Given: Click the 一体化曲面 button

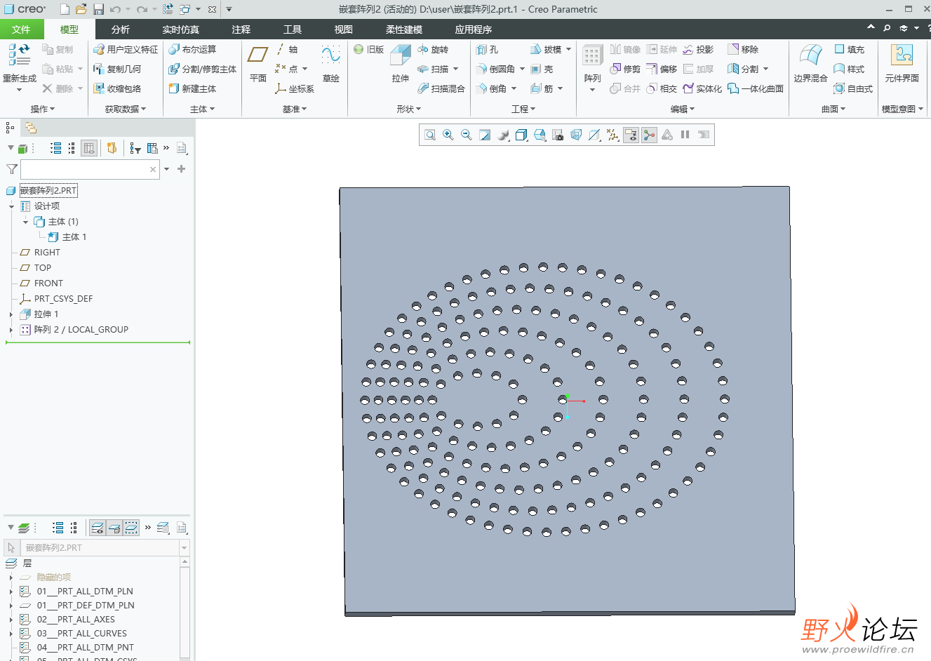Looking at the screenshot, I should [x=756, y=88].
